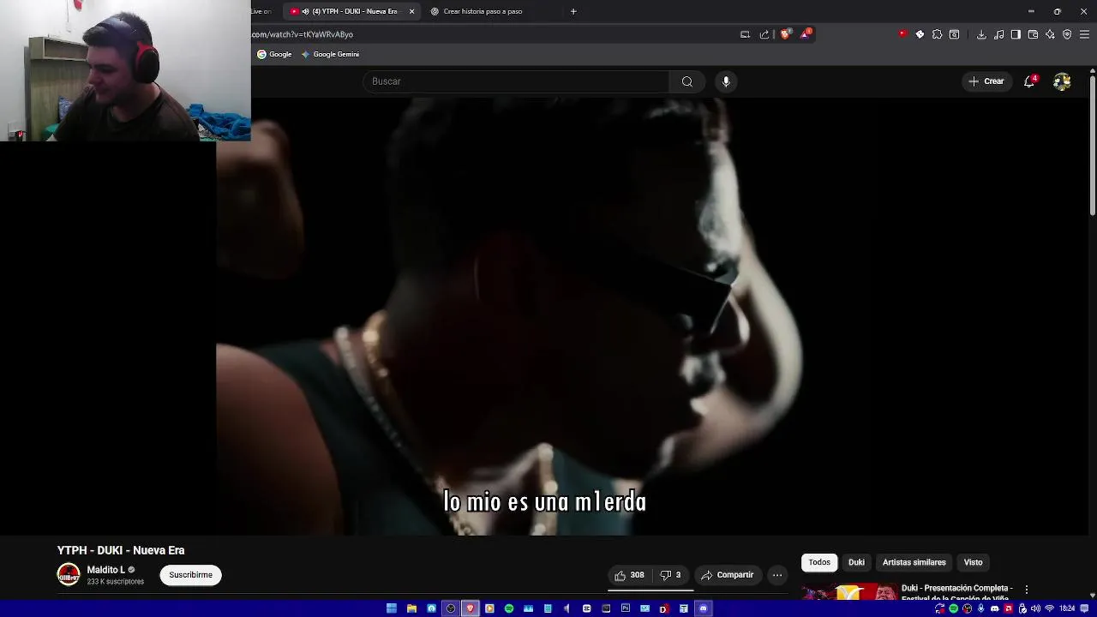The height and width of the screenshot is (617, 1097).
Task: Open Brave Rewards triangle icon
Action: click(x=806, y=34)
